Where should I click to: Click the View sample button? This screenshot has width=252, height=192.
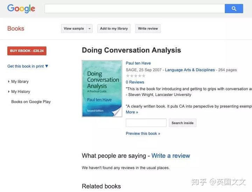tap(74, 28)
